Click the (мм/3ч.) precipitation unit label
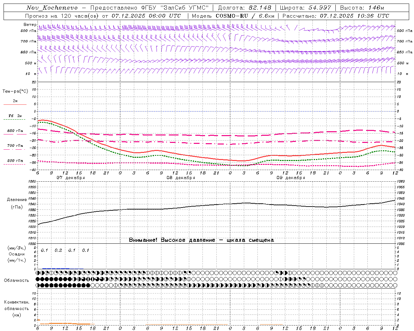414x331 pixels. click(16, 248)
